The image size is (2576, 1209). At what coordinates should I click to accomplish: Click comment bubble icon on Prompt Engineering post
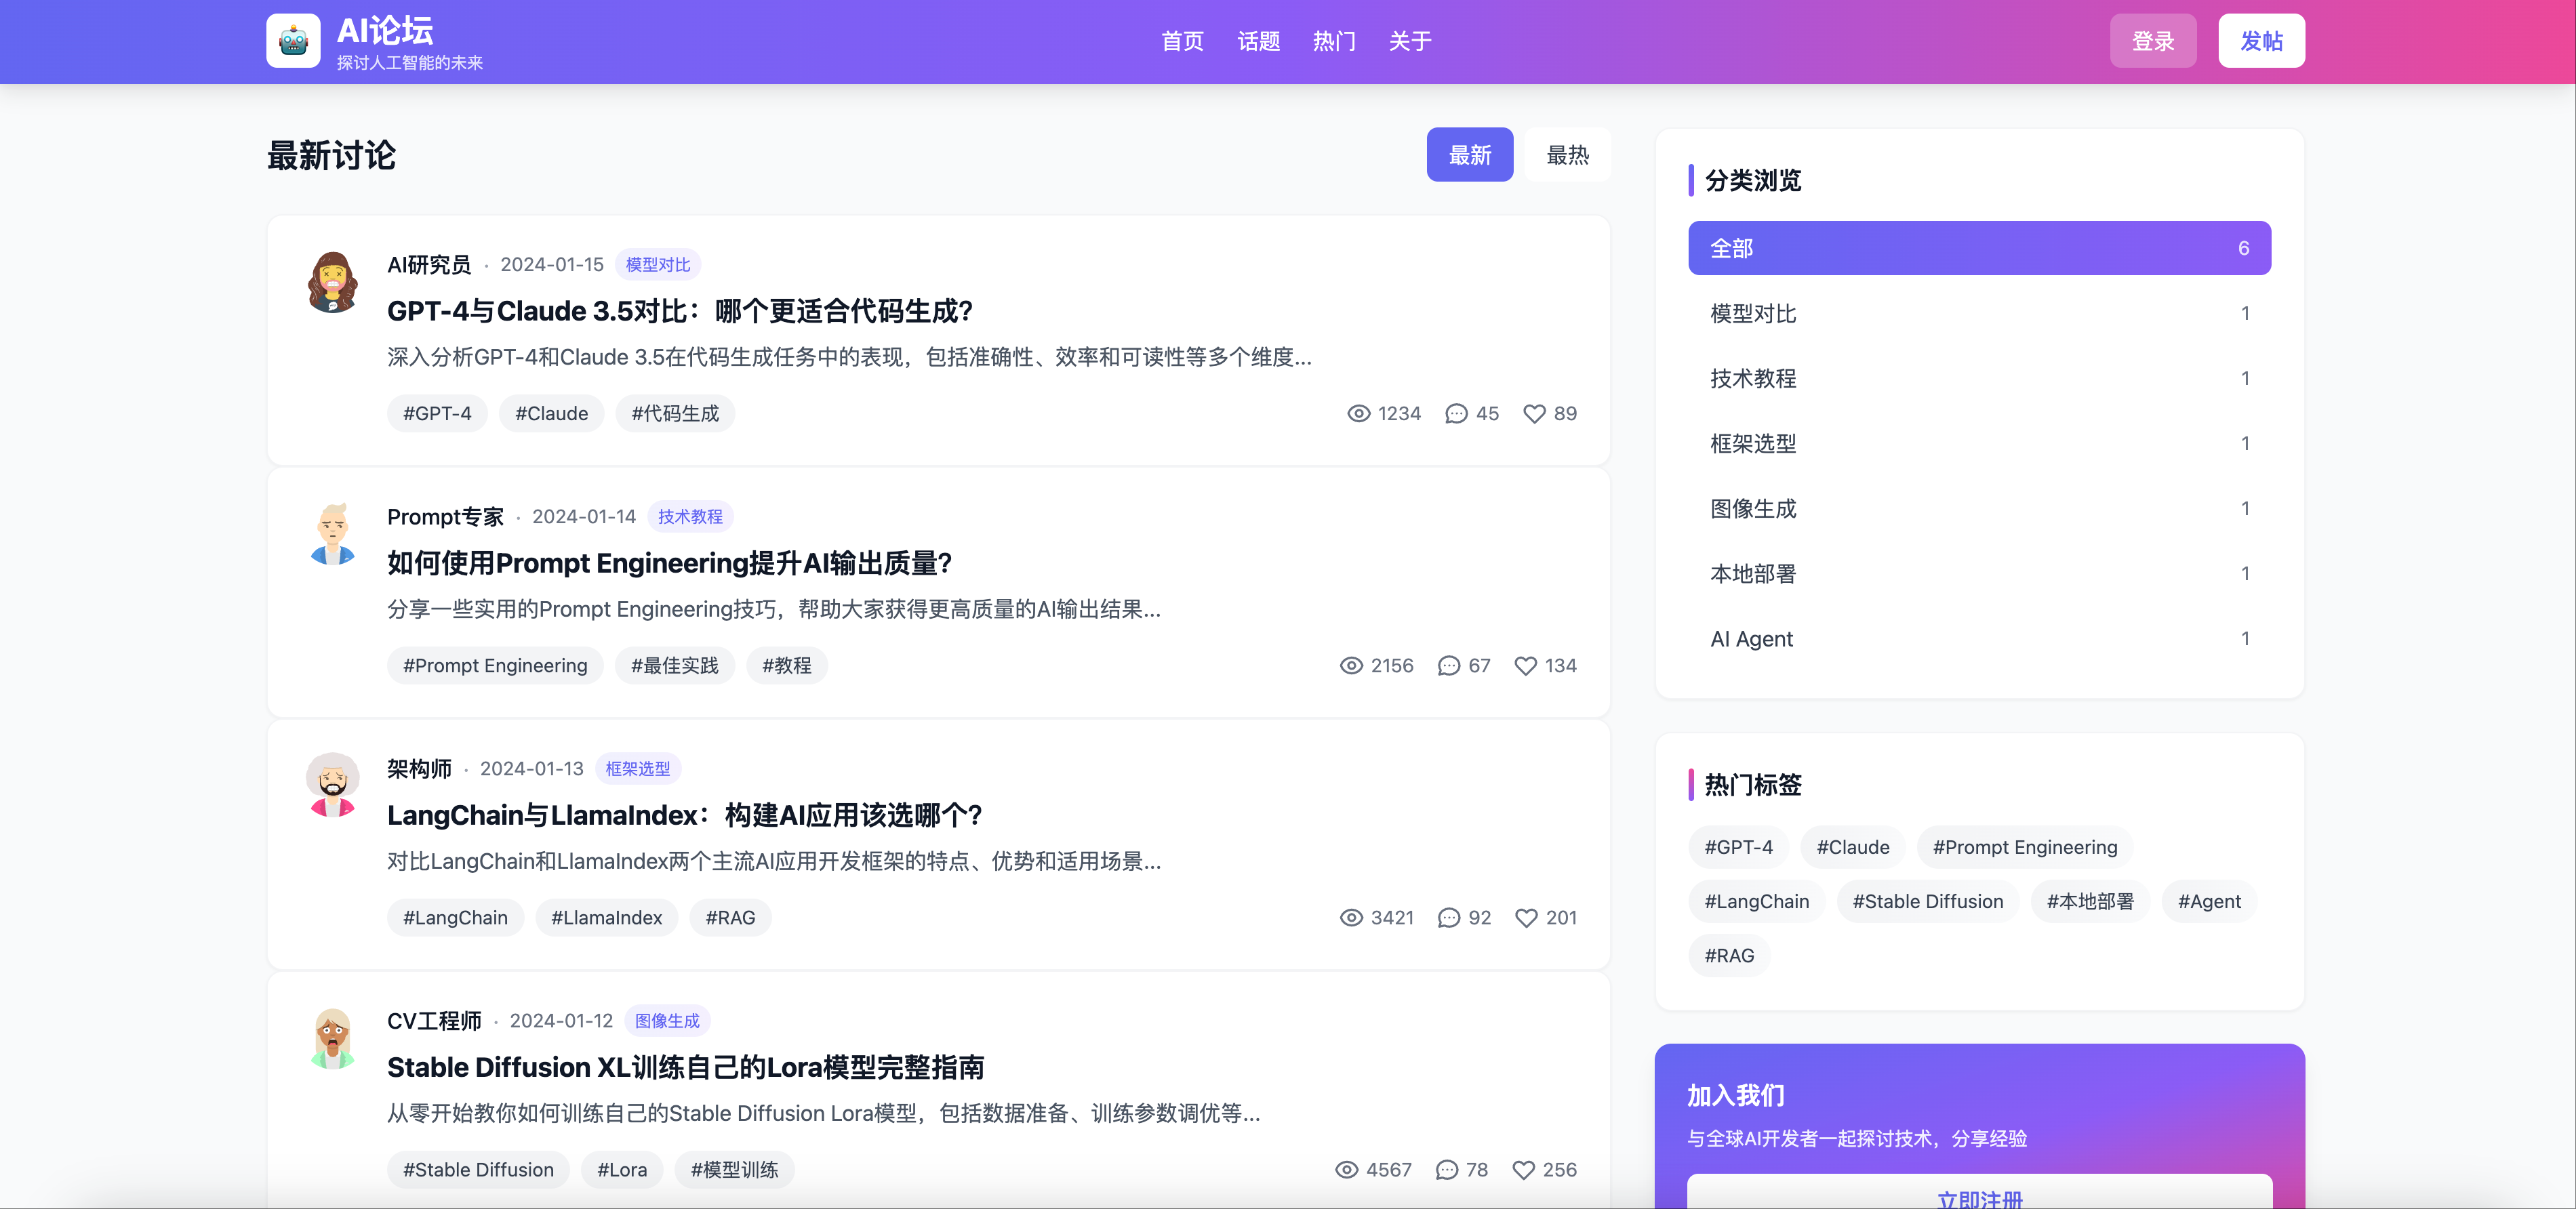[x=1448, y=666]
